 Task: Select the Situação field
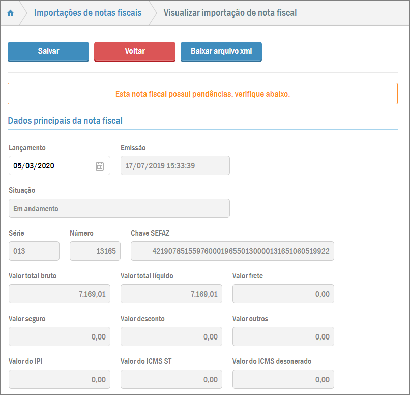point(119,209)
